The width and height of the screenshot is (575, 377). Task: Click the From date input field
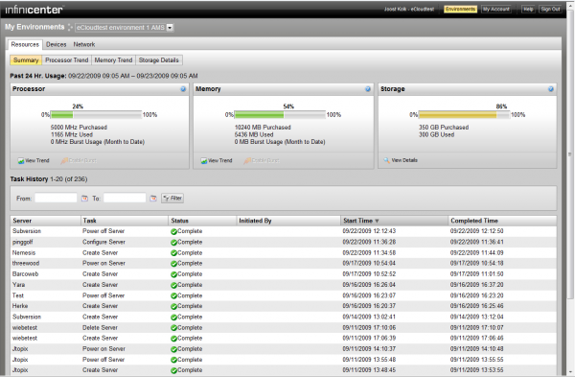(x=56, y=199)
